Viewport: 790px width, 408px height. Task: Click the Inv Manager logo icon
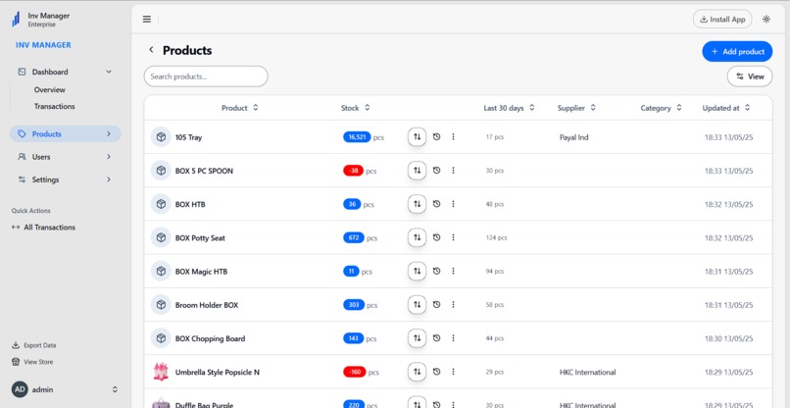16,20
